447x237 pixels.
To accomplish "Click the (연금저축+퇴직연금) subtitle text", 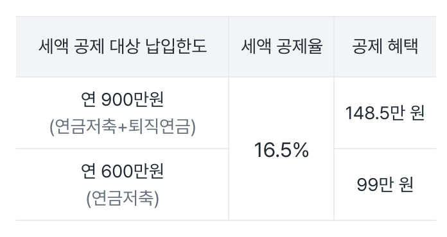I will [123, 127].
